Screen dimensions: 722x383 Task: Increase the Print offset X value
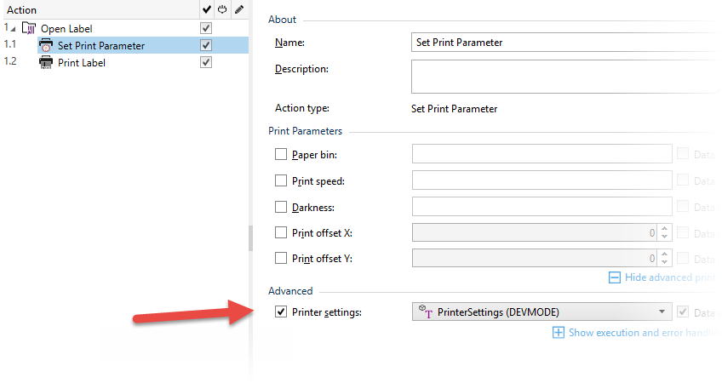[665, 228]
